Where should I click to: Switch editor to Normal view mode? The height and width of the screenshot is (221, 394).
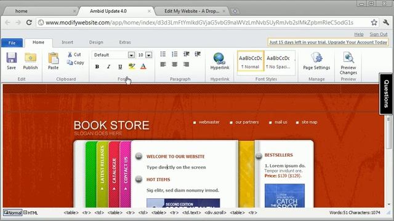coord(12,213)
